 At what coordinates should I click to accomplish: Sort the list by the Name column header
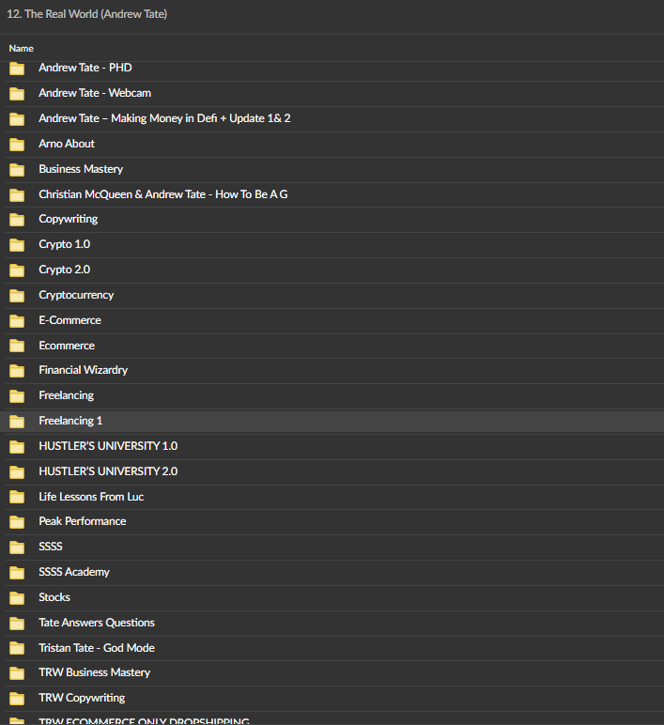coord(22,49)
